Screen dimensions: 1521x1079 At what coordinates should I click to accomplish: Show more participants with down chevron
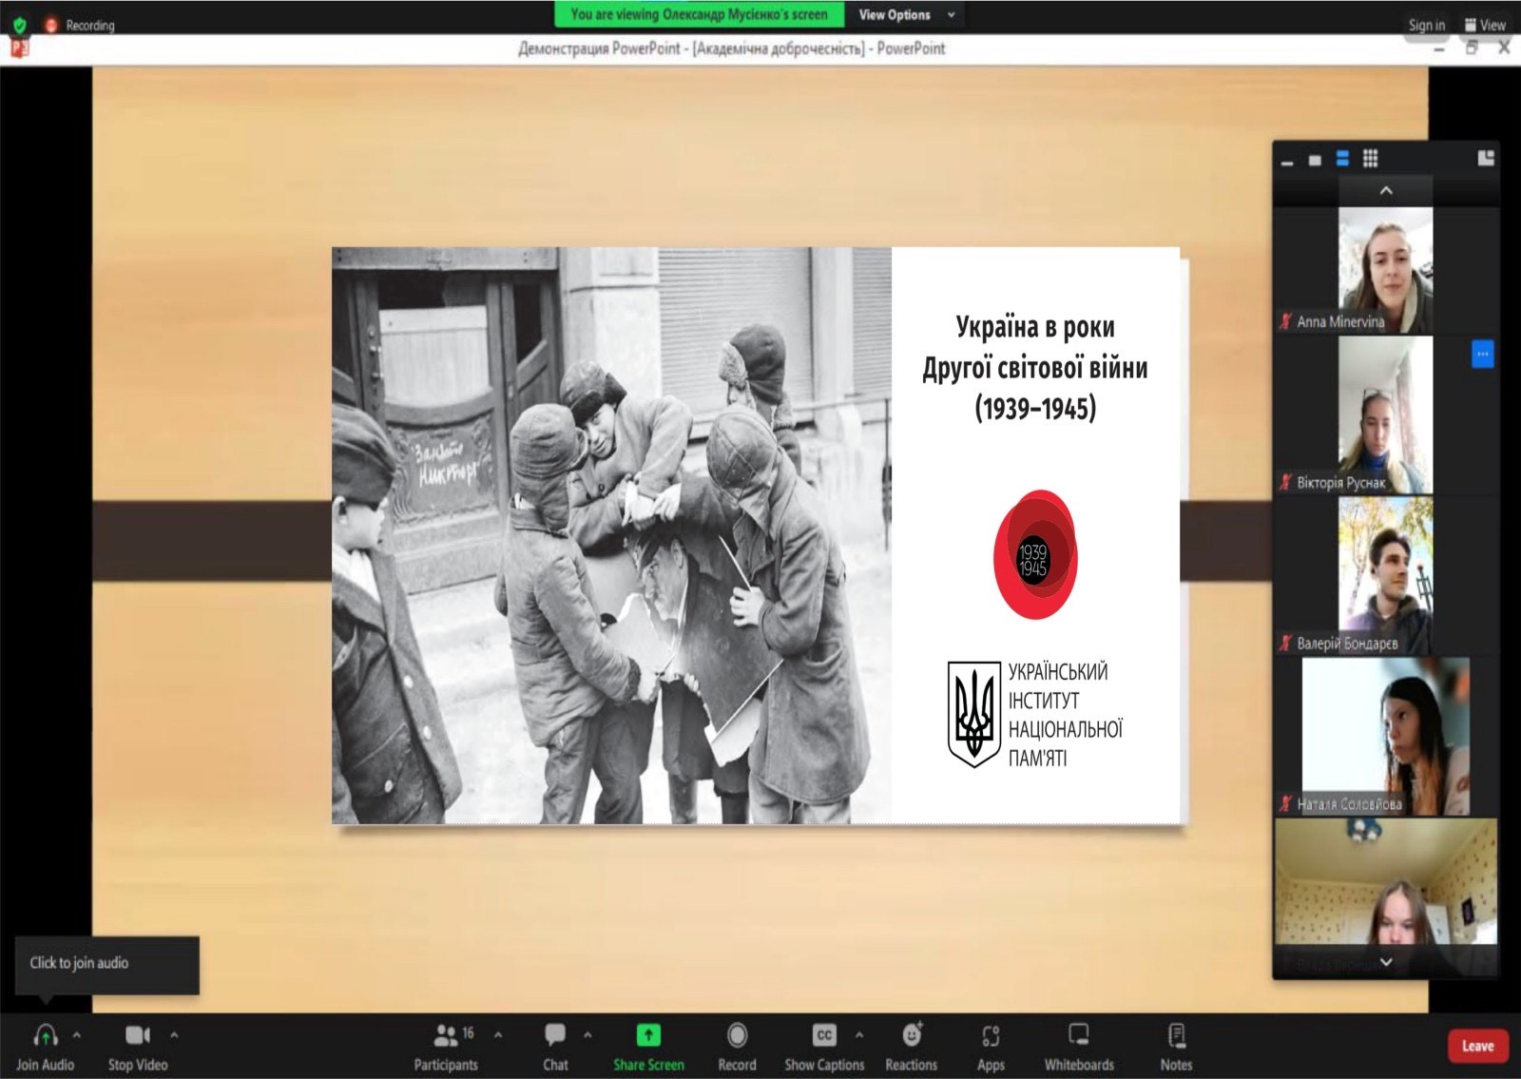(1386, 961)
